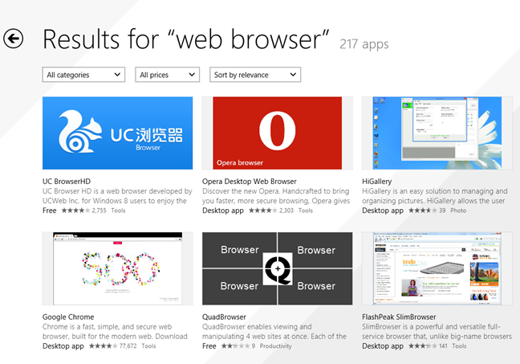Click the Opera description text

[x=276, y=196]
